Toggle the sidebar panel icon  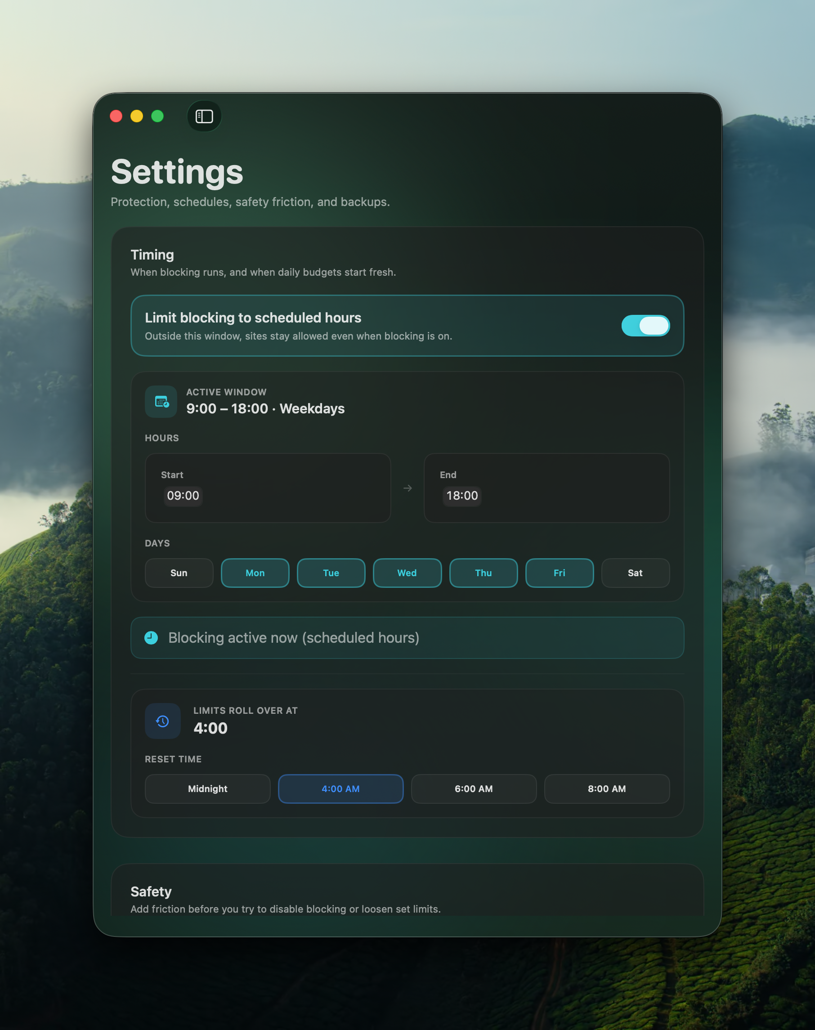click(204, 116)
